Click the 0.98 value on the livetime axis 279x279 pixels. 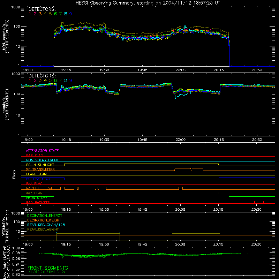click(16, 253)
